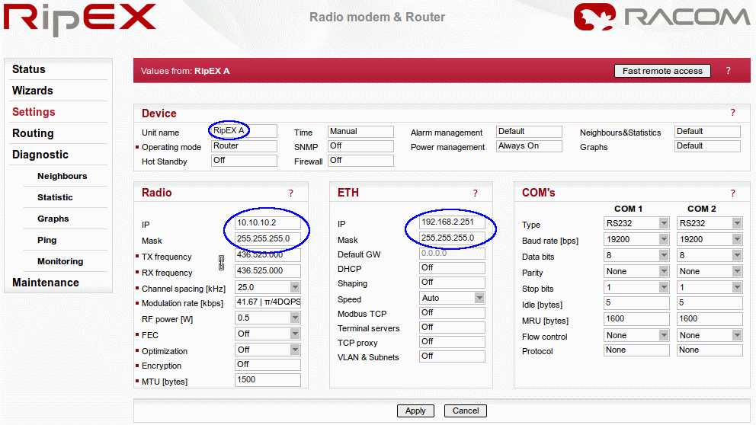
Task: Open the Status menu
Action: 28,69
